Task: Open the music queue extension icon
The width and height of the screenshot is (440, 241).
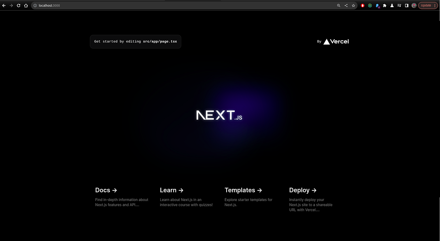Action: (399, 5)
